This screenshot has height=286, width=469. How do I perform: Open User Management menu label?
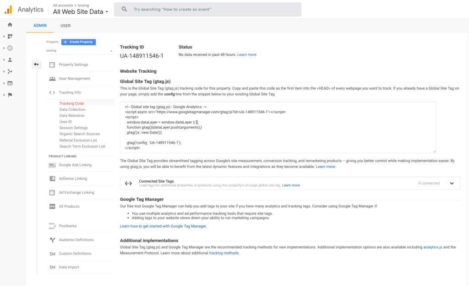(74, 79)
